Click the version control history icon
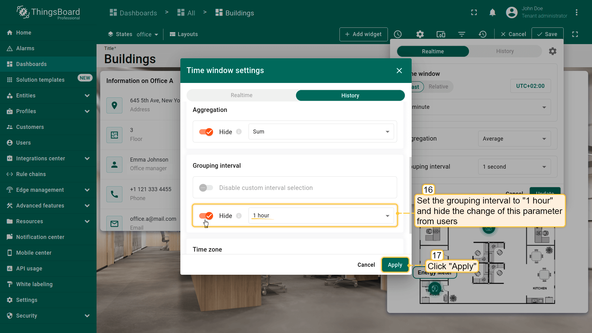This screenshot has width=592, height=333. (x=483, y=34)
